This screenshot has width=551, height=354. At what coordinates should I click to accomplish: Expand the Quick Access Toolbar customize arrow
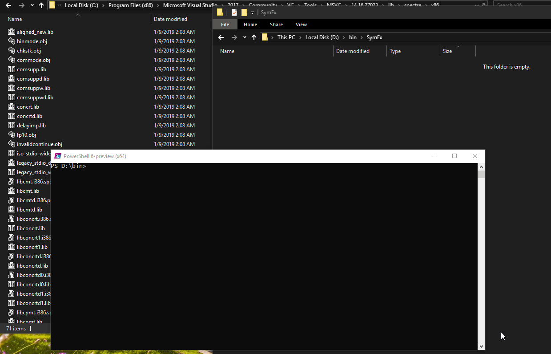pyautogui.click(x=253, y=12)
